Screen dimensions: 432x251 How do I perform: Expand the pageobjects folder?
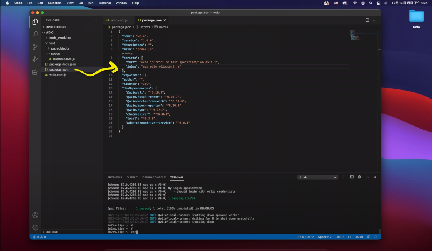[60, 48]
